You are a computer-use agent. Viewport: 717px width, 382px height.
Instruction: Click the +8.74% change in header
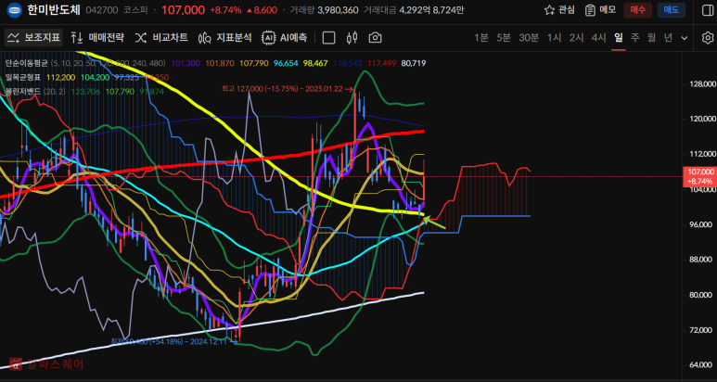click(226, 10)
